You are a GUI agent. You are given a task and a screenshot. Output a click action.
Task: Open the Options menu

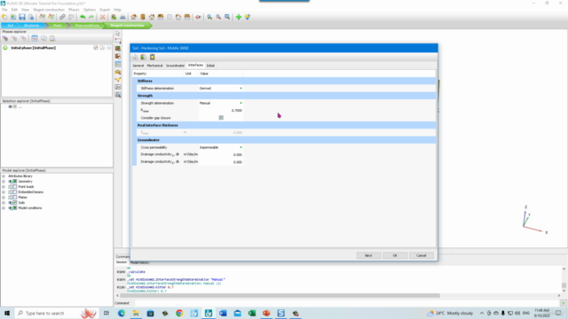point(90,10)
